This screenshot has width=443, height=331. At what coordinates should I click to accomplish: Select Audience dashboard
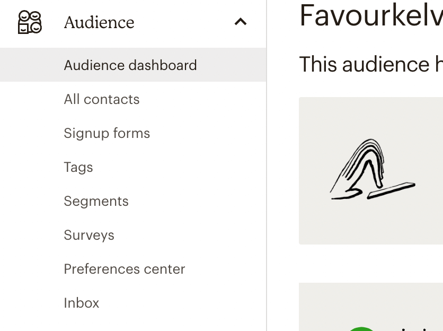pyautogui.click(x=133, y=65)
